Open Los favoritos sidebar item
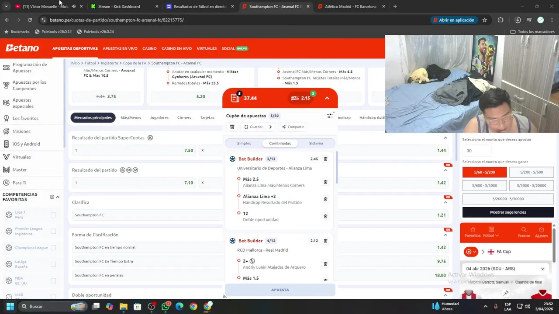559x314 pixels. [x=25, y=118]
